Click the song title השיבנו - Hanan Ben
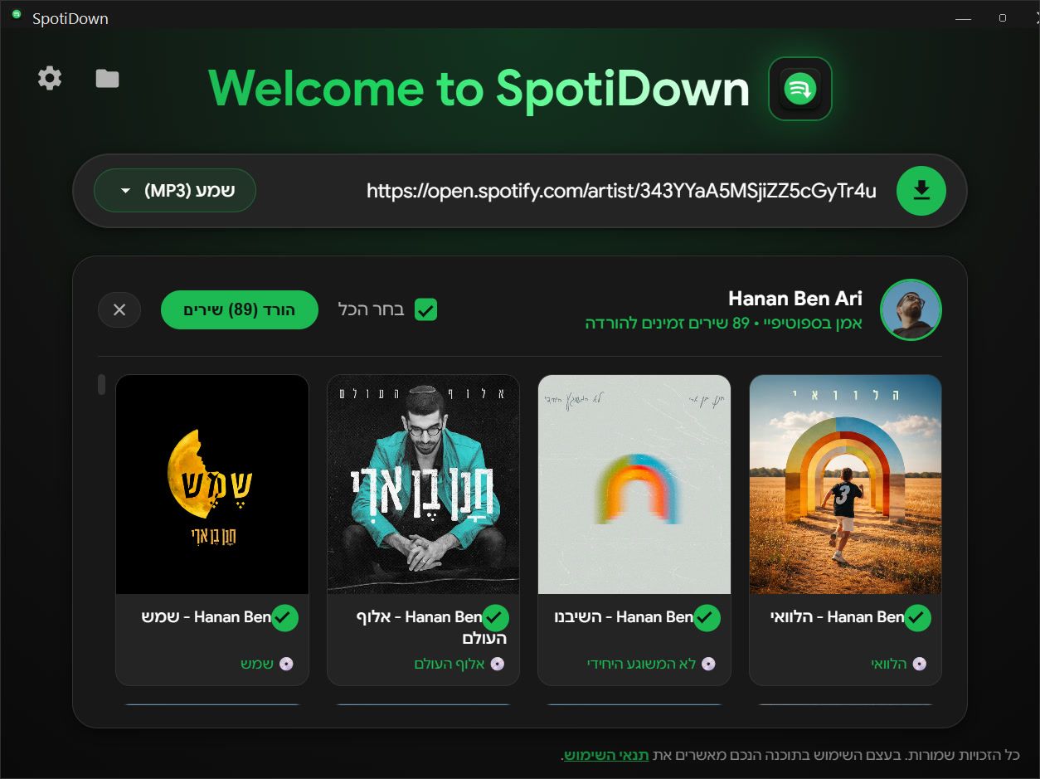 coord(624,617)
